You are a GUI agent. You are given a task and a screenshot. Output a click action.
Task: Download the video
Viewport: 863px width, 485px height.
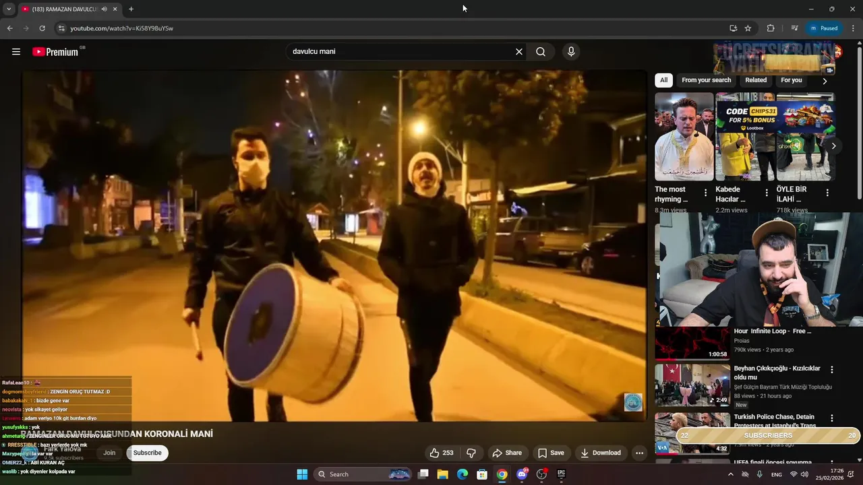pos(601,453)
